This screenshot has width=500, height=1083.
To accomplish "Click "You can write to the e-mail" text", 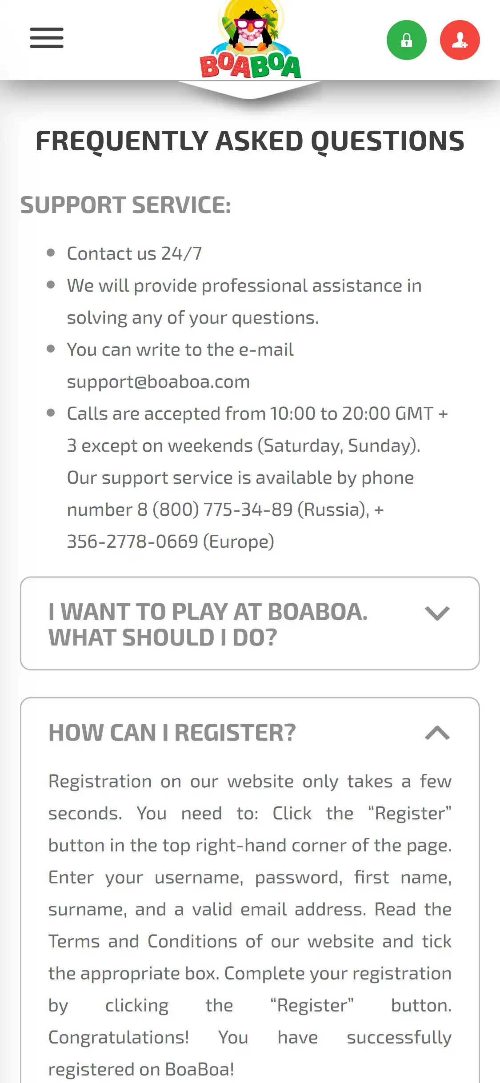I will point(180,349).
